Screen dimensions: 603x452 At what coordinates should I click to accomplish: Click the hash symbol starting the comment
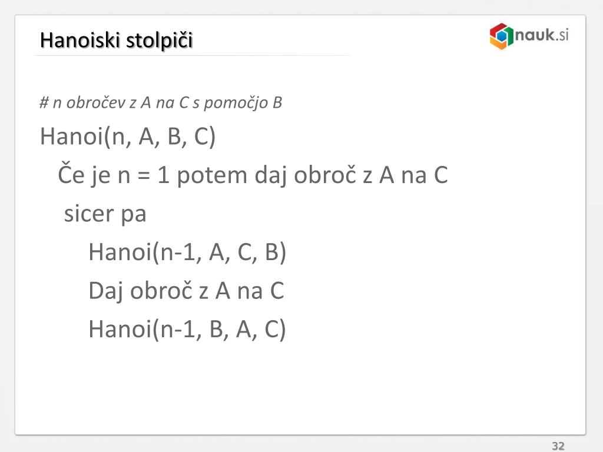tap(44, 102)
